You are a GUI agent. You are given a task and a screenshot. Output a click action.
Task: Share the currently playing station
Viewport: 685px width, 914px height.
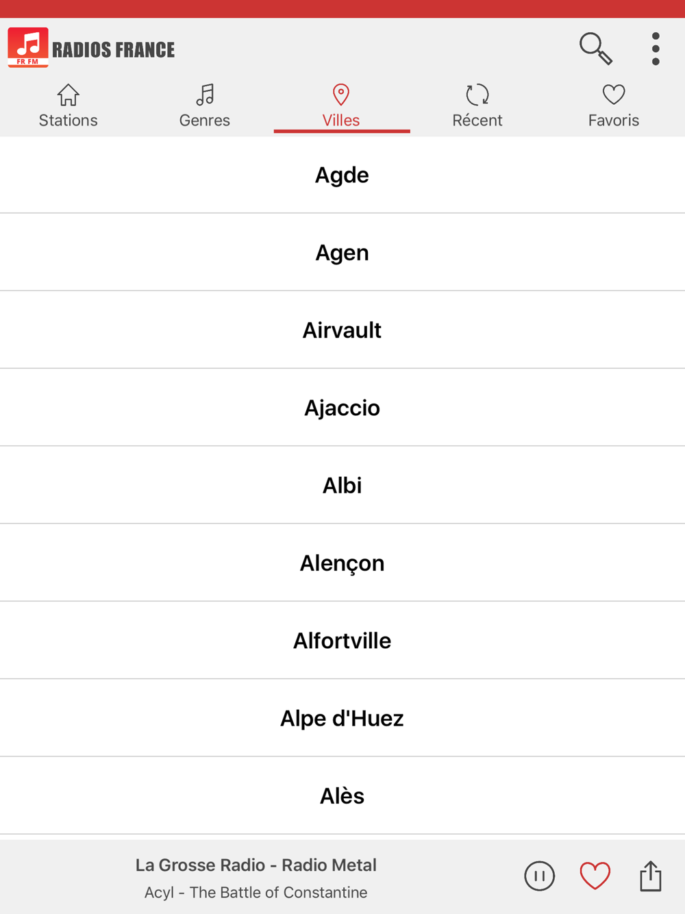click(650, 876)
